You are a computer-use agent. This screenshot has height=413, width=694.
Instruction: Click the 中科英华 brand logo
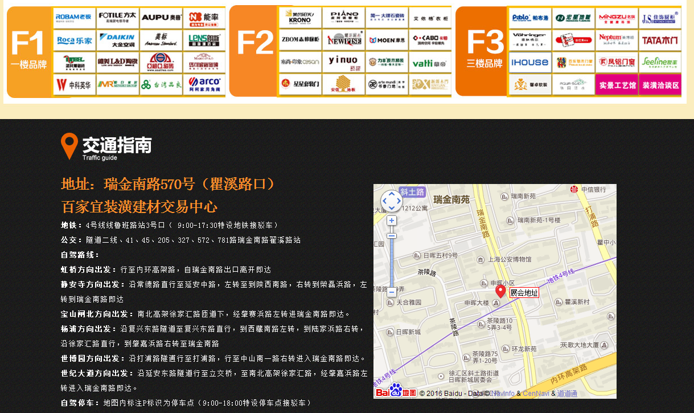click(74, 84)
